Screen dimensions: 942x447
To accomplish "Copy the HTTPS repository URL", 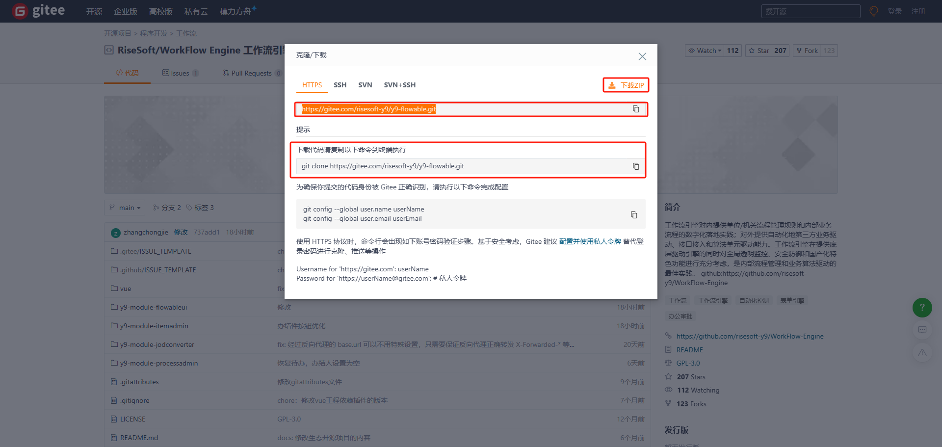I will pos(636,109).
